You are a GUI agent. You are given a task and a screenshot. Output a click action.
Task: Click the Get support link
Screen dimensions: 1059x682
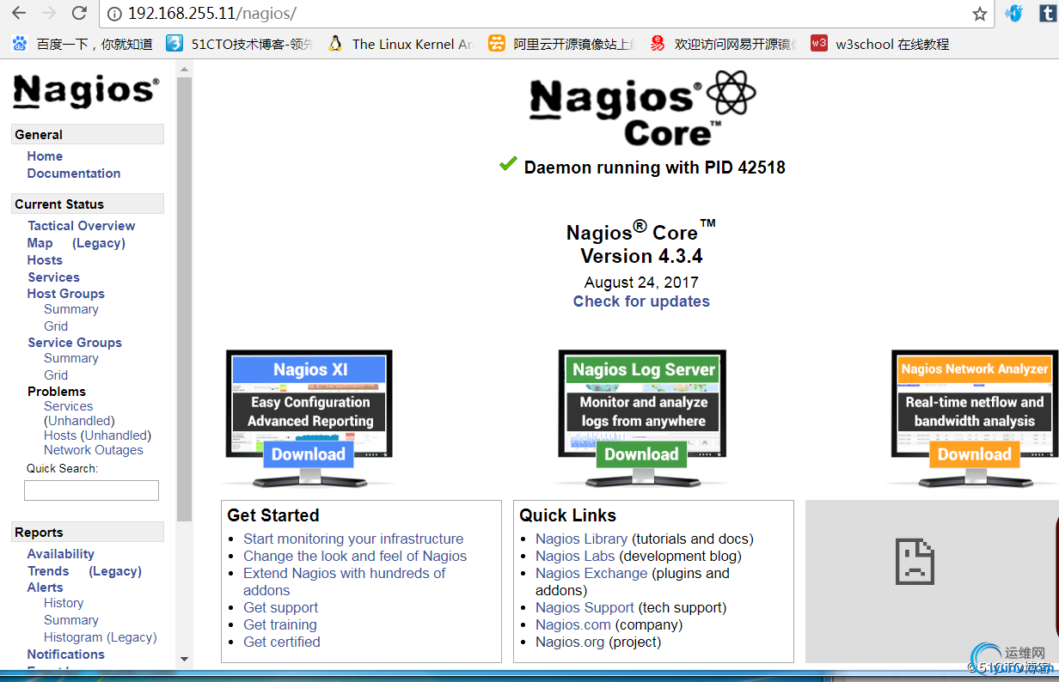click(x=280, y=608)
